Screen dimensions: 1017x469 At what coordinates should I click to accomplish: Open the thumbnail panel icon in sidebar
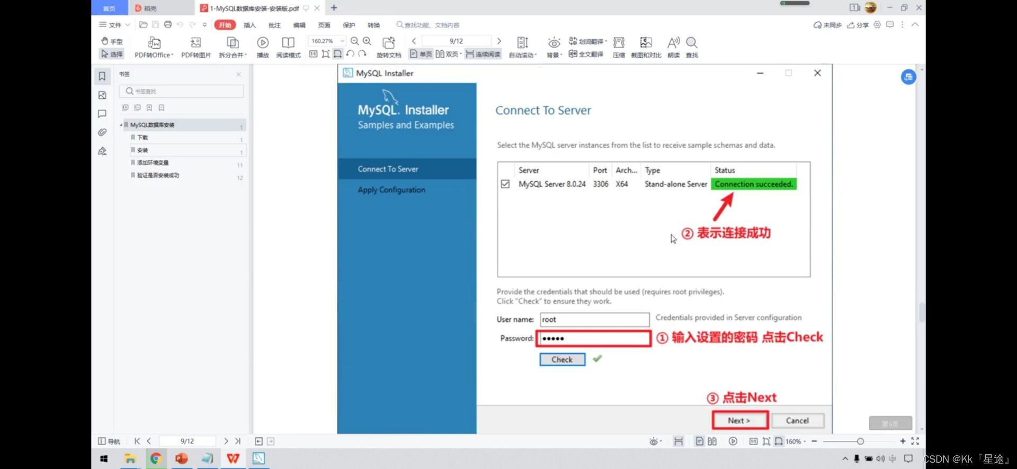coord(102,95)
